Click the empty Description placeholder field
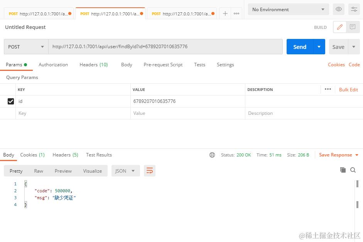This screenshot has width=363, height=242. (304, 113)
